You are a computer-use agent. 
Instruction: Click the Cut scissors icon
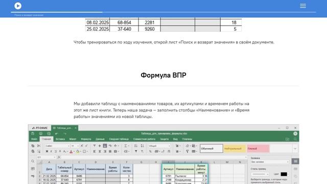pos(39,146)
